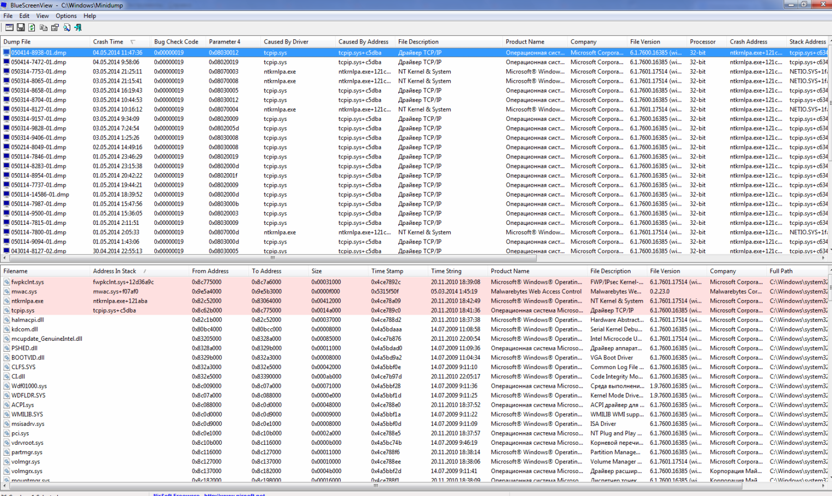Click the Save Selected Items floppy icon
This screenshot has width=832, height=496.
point(21,27)
